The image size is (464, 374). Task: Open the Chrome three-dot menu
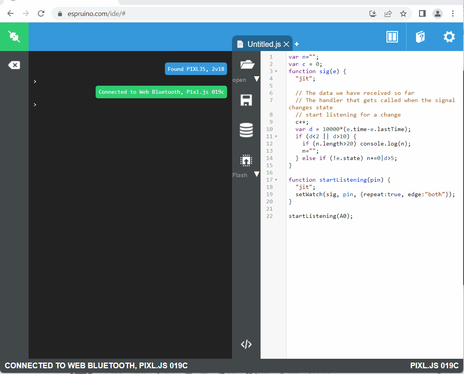[x=453, y=14]
